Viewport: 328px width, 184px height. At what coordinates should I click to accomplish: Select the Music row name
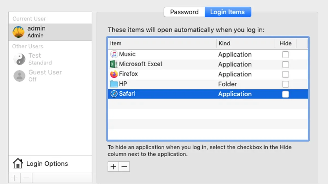click(x=127, y=54)
